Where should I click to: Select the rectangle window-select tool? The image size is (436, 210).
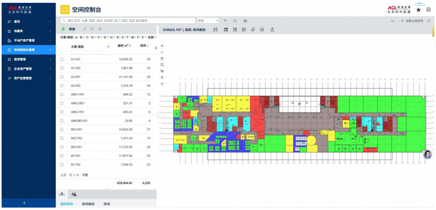pyautogui.click(x=162, y=65)
